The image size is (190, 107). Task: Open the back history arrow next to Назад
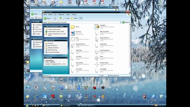pos(52,18)
